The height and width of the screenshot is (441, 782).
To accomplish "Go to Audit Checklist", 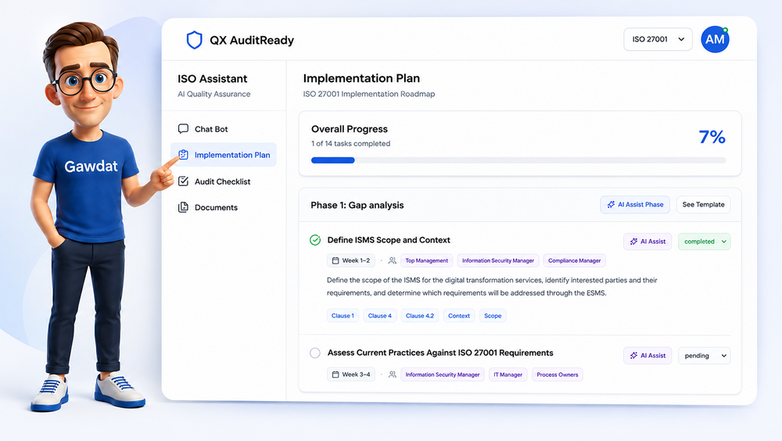I will [x=224, y=181].
